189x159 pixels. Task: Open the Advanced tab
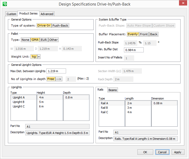[x=47, y=14]
